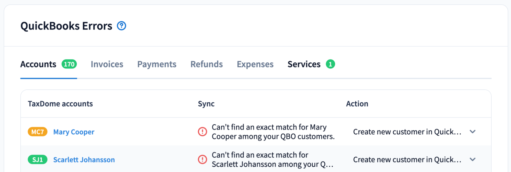Open Mary Cooper's account link
Screen dimensions: 511x172
coord(74,132)
